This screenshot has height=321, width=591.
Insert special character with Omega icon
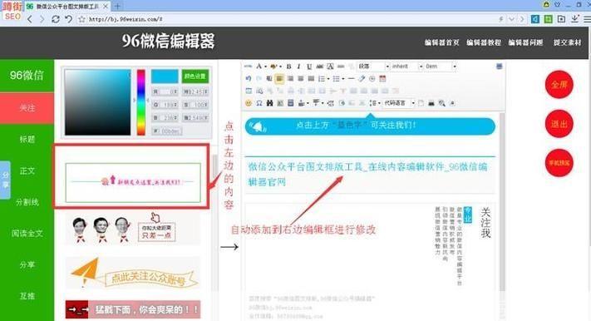pyautogui.click(x=259, y=103)
